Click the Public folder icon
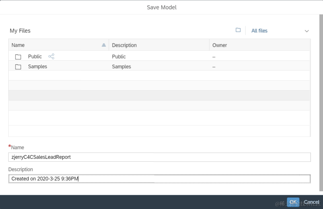This screenshot has height=209, width=323. [x=18, y=57]
